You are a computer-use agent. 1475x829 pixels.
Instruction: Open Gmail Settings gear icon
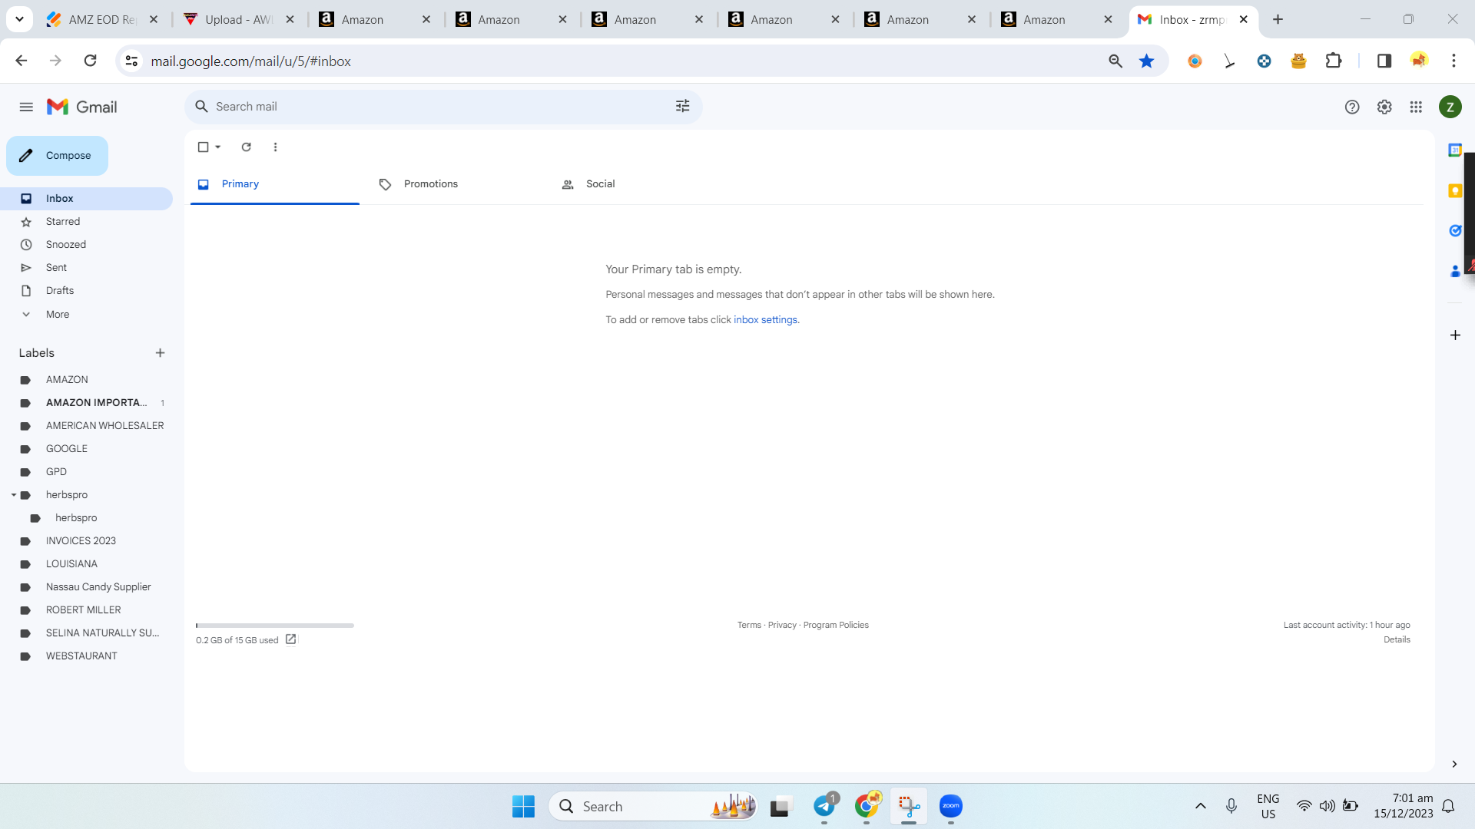point(1384,107)
